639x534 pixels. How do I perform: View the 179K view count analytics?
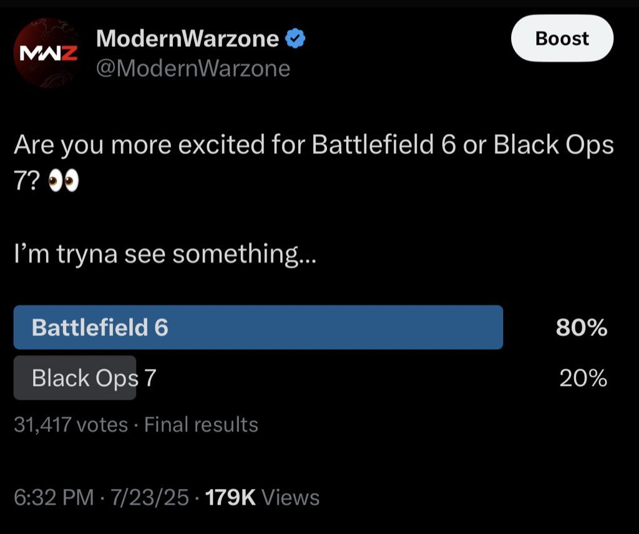tap(230, 497)
